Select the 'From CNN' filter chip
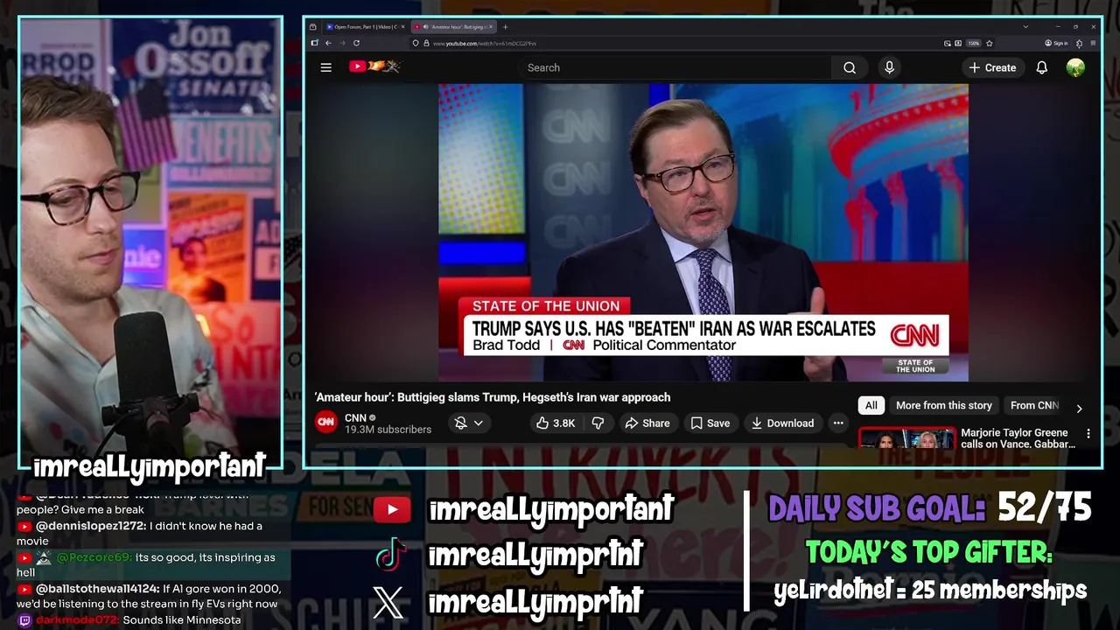1120x630 pixels. point(1034,405)
